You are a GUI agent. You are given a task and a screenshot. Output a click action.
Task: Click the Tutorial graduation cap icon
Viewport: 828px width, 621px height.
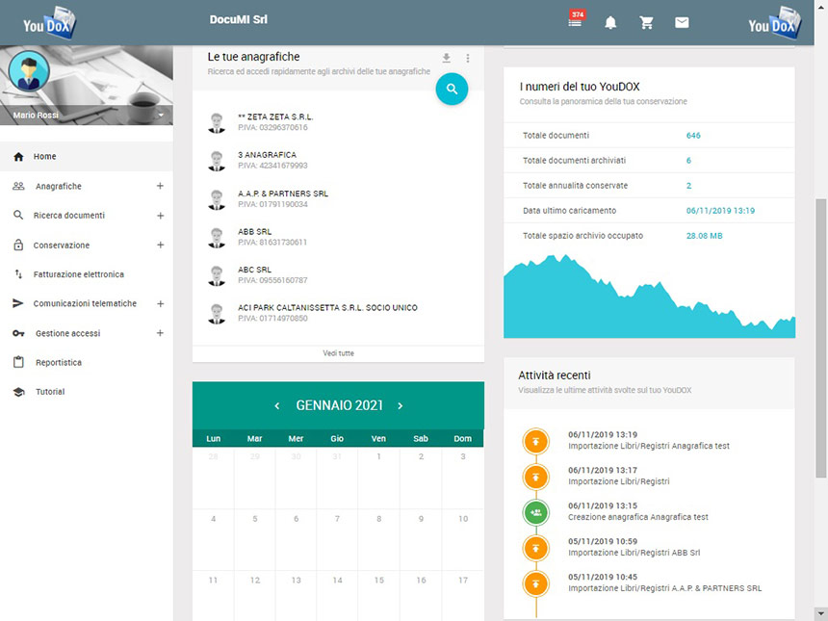18,392
